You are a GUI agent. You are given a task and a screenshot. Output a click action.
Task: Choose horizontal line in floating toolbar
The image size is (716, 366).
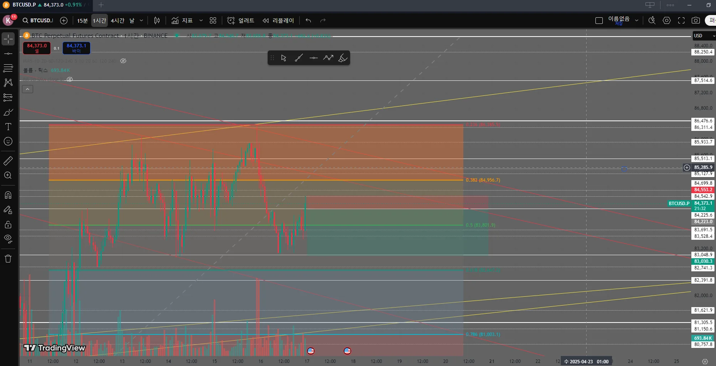(314, 58)
